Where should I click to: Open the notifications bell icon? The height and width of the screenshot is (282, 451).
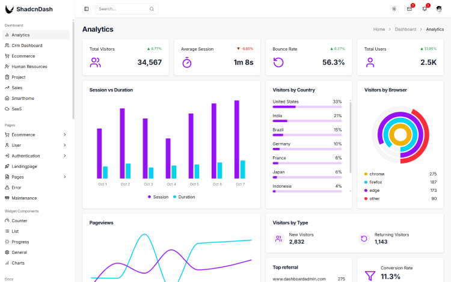click(x=425, y=9)
